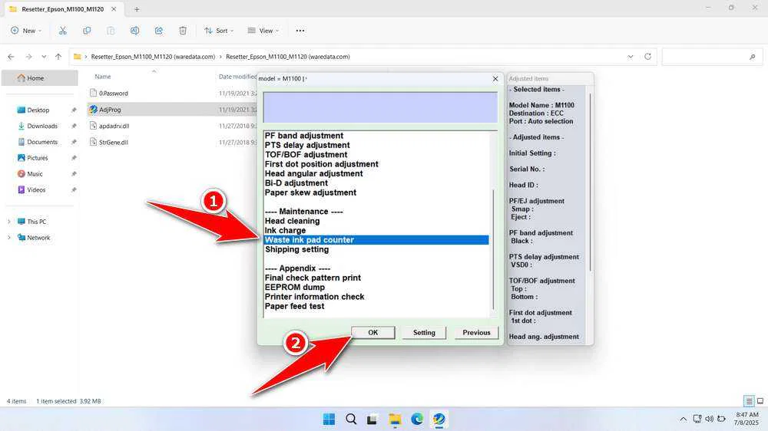The height and width of the screenshot is (431, 768).
Task: Open Desktop in navigation pane
Action: point(40,110)
